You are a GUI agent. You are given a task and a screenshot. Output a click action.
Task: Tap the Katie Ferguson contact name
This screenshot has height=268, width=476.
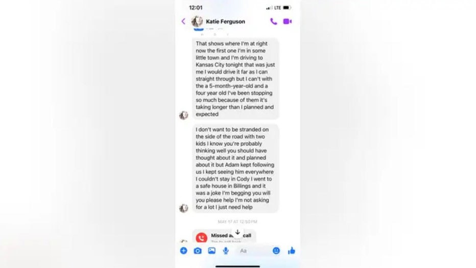point(226,21)
